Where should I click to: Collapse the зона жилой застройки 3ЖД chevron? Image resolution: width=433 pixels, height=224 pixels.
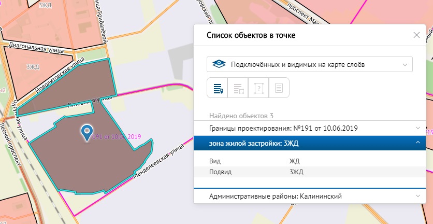point(417,144)
